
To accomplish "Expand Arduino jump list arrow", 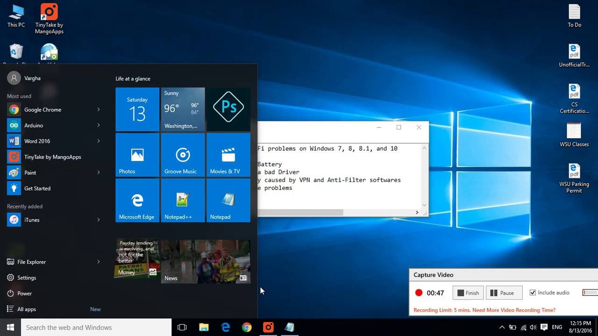I will (x=99, y=126).
